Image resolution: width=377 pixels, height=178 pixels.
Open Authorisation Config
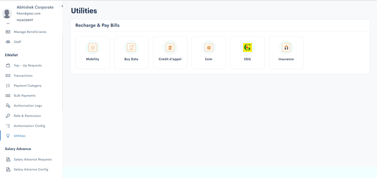click(x=29, y=126)
